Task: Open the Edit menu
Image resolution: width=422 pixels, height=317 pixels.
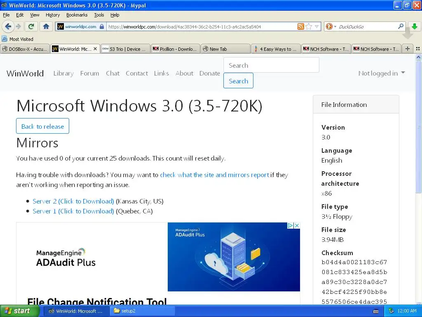Action: [x=20, y=15]
